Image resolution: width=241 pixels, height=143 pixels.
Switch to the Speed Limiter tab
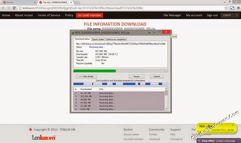(98, 39)
